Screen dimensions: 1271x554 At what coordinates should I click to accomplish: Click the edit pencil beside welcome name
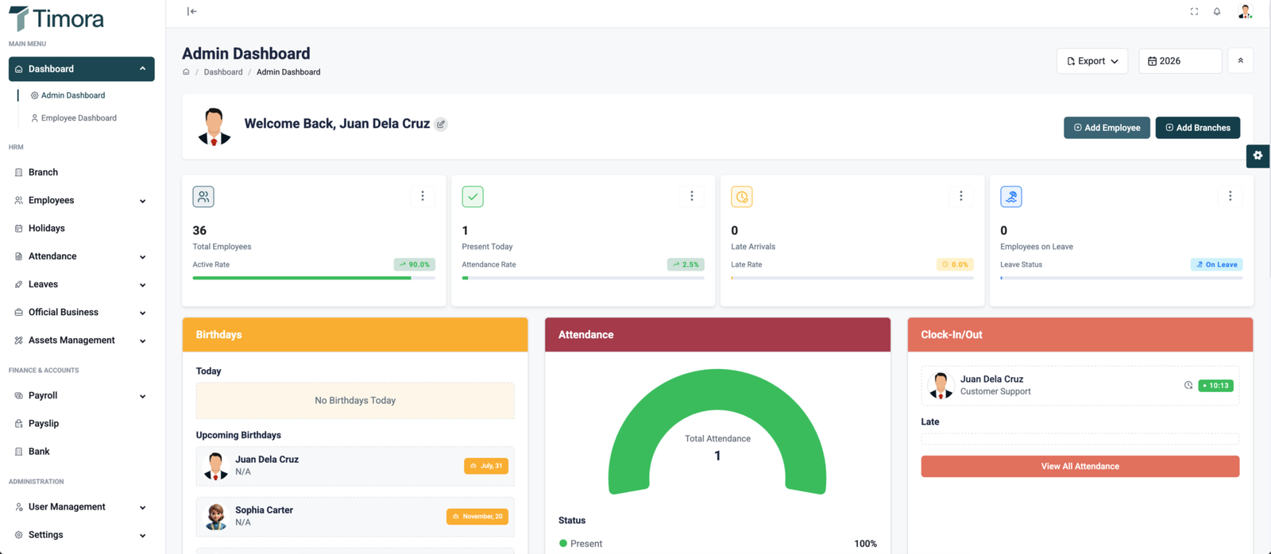[441, 125]
